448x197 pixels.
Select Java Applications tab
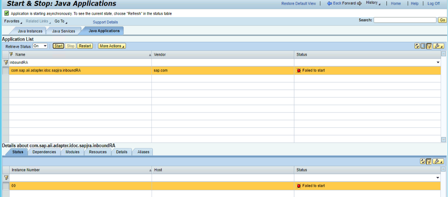click(x=104, y=31)
